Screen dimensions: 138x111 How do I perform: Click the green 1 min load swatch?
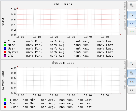tap(5, 100)
